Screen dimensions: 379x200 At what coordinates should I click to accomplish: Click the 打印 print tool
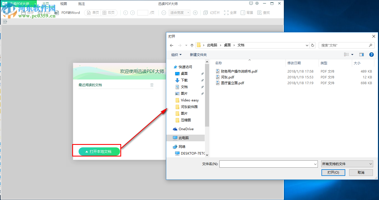click(44, 13)
